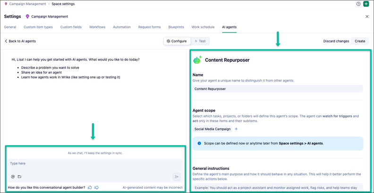Click the General instructions example text area

tap(278, 187)
